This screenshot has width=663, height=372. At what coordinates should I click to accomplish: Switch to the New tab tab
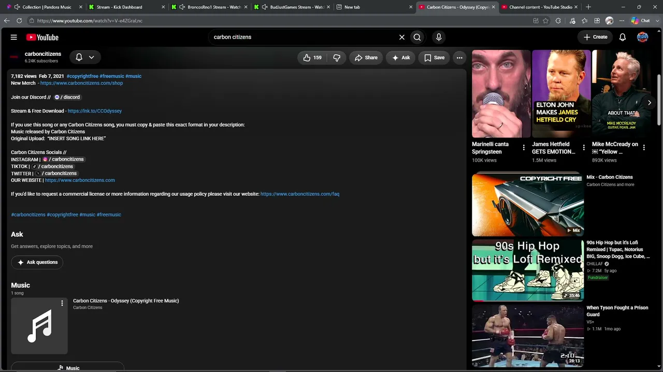[373, 7]
